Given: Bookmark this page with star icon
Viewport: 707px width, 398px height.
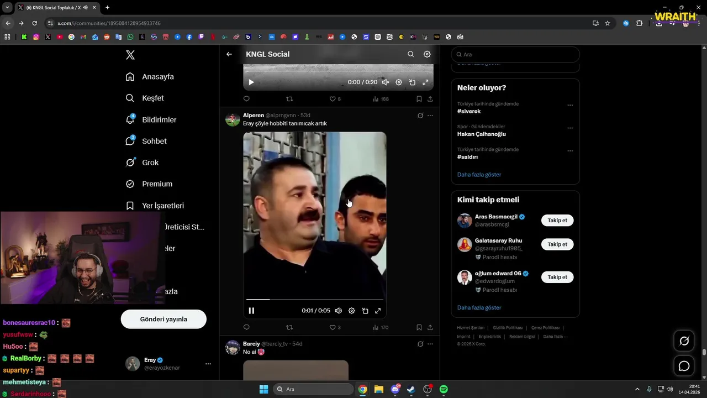Looking at the screenshot, I should 608,23.
